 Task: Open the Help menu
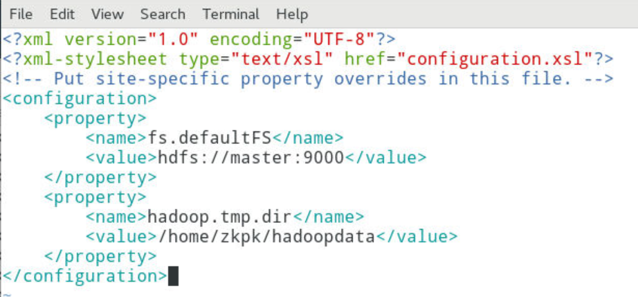(292, 15)
